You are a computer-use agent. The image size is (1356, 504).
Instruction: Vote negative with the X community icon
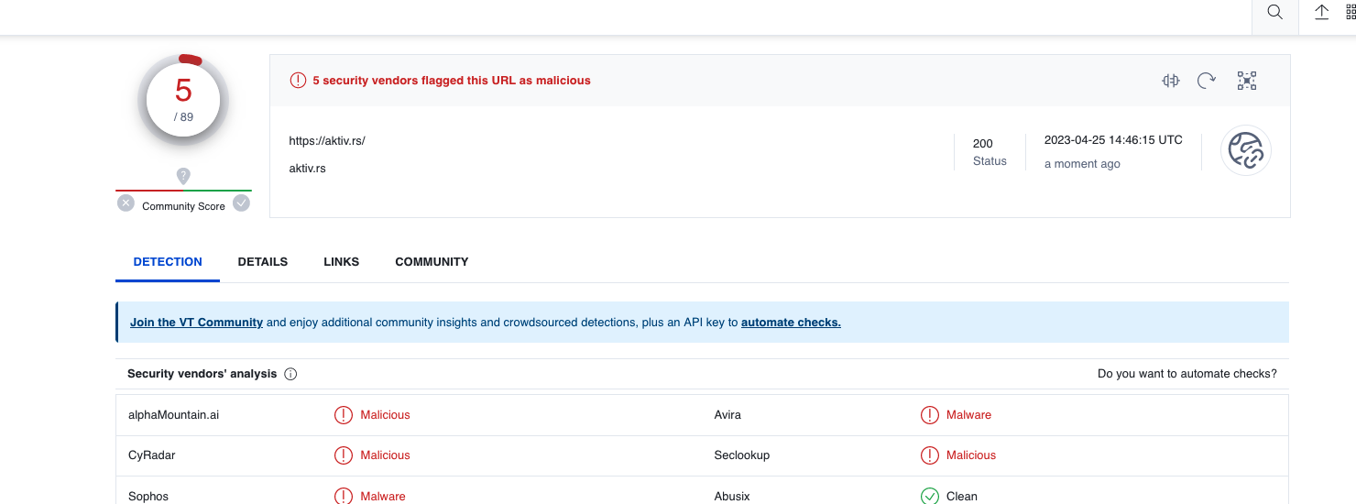click(x=126, y=203)
